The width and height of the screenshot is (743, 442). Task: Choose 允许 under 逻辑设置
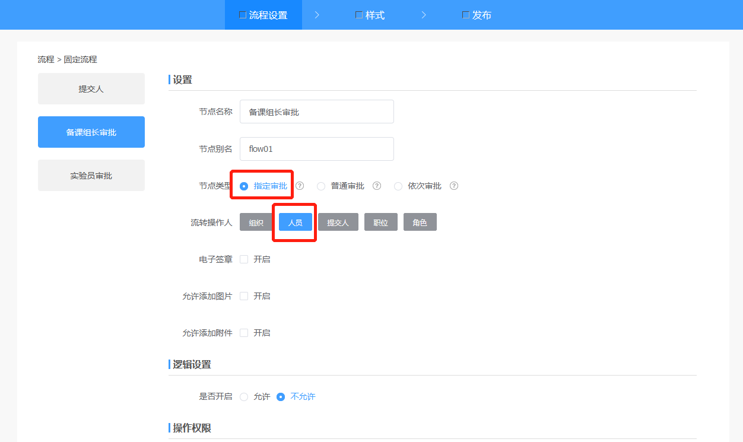pos(244,397)
